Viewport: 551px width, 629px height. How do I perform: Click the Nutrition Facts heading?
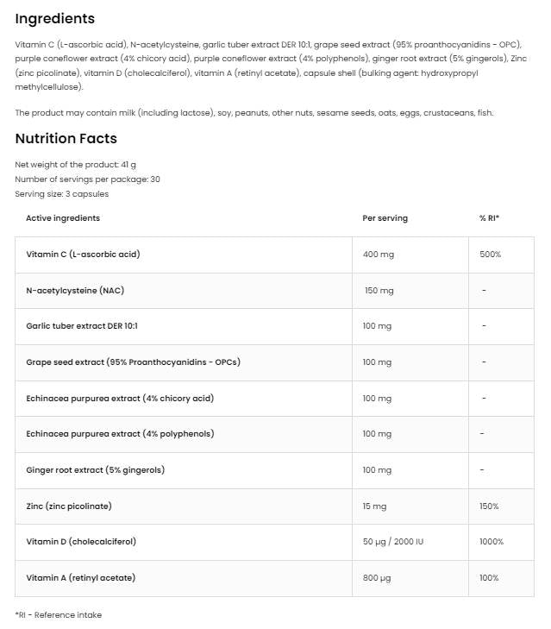(66, 138)
